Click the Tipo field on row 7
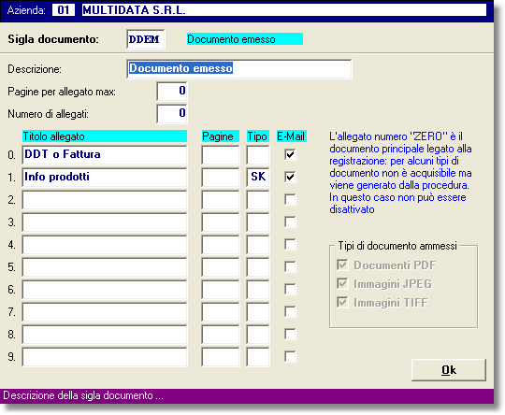 (258, 312)
